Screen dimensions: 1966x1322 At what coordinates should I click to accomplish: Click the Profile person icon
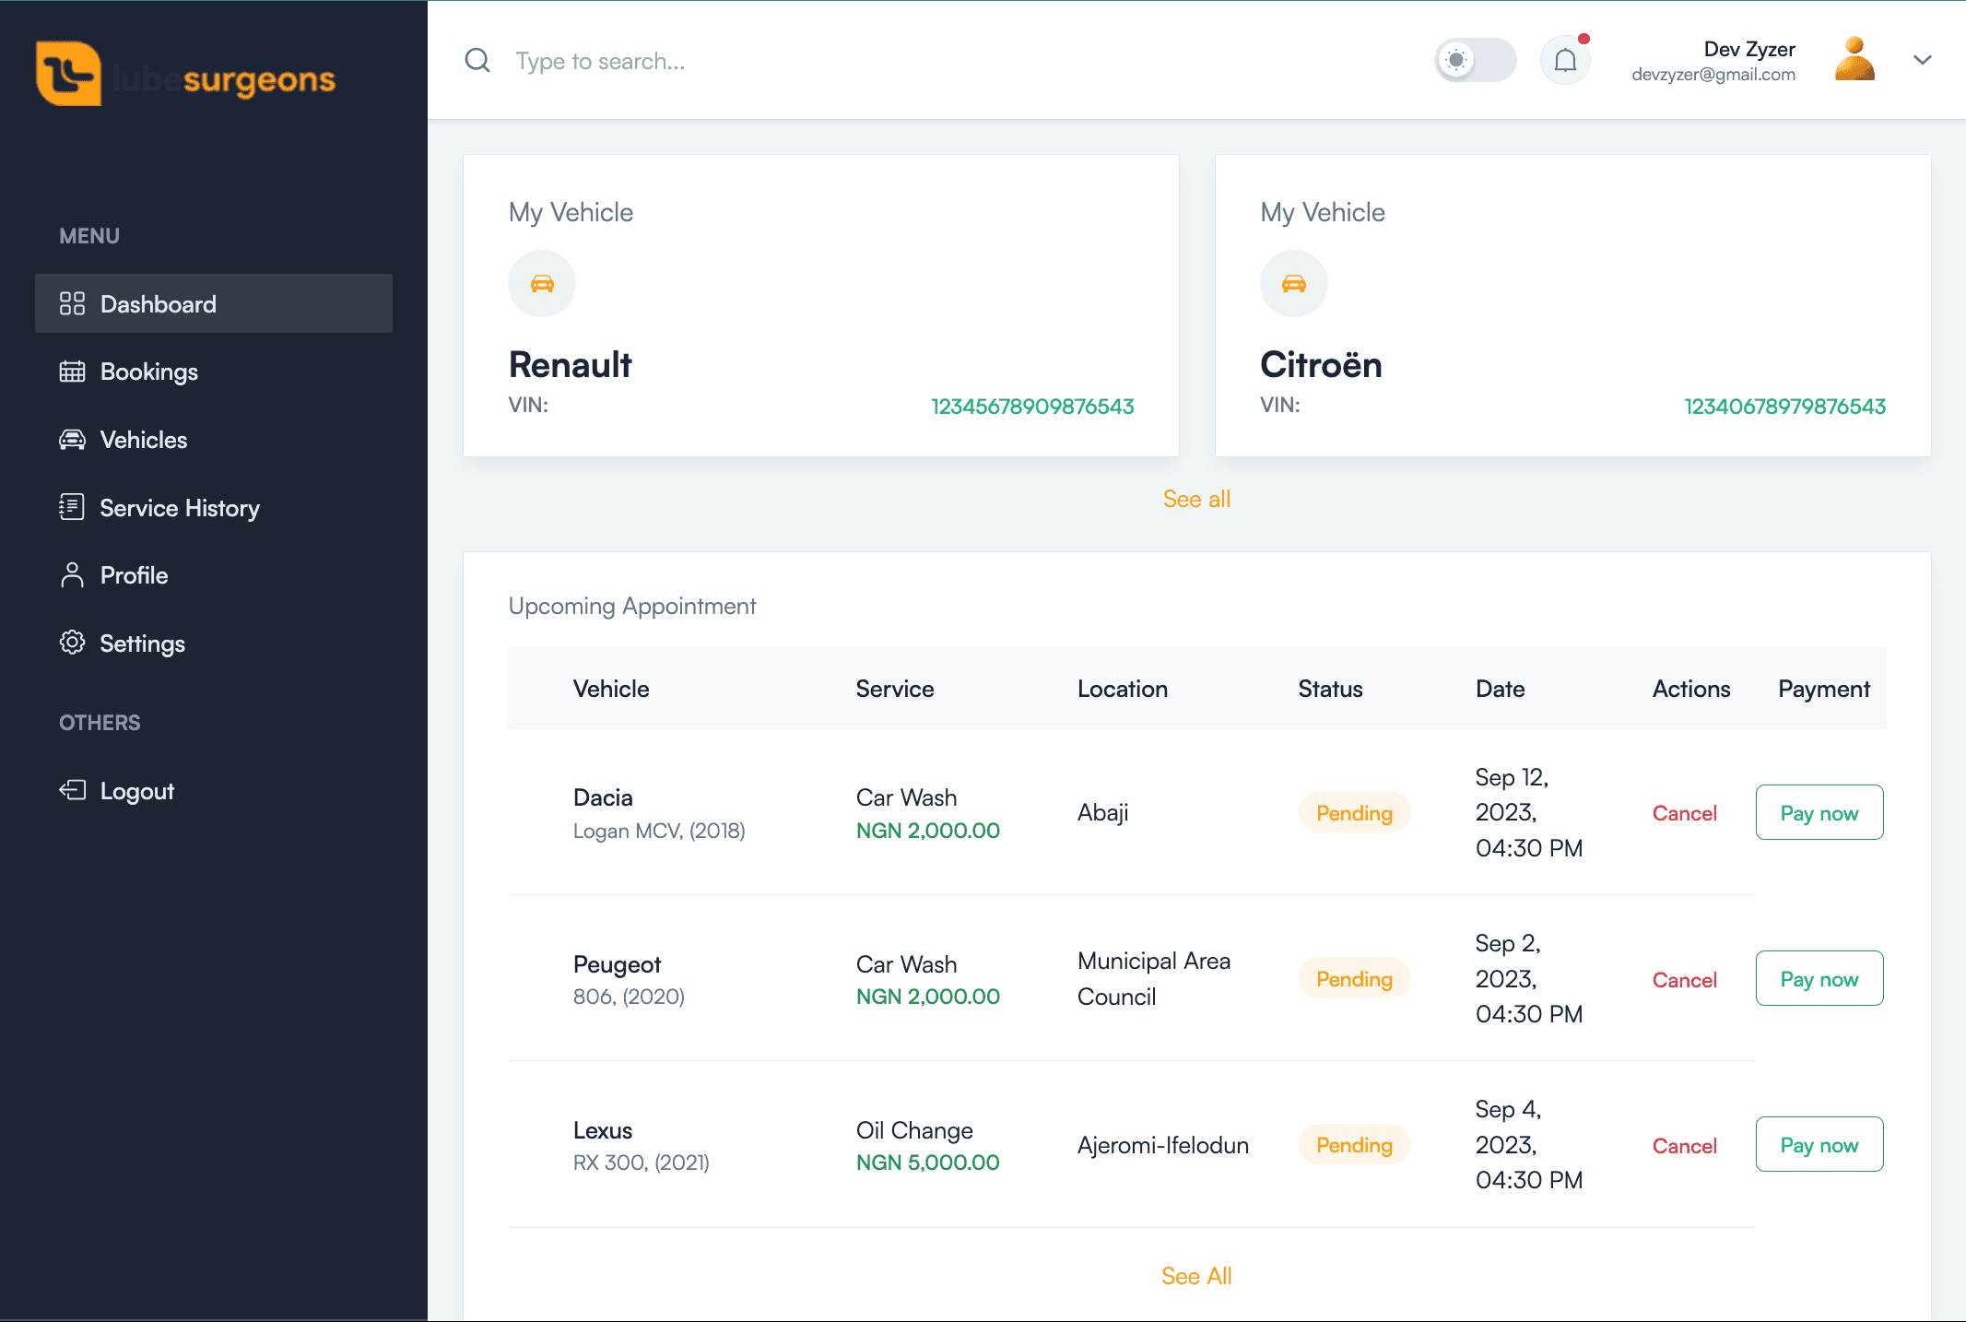pyautogui.click(x=72, y=575)
